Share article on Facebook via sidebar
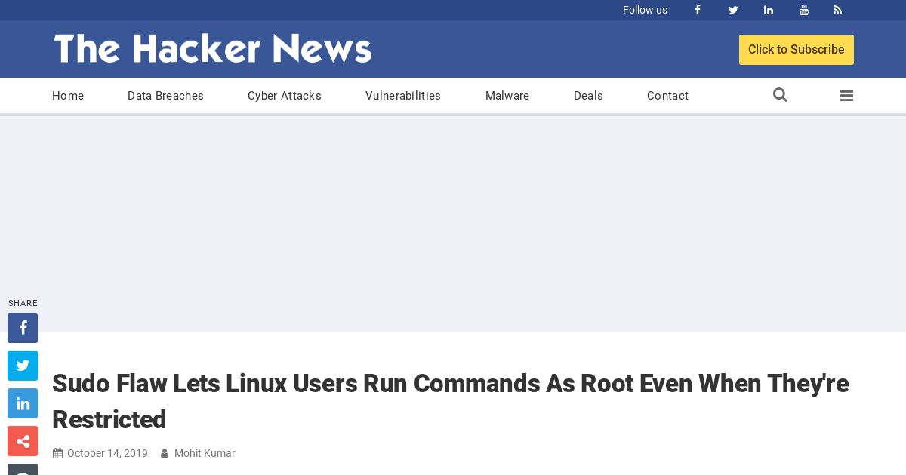906x475 pixels. point(23,328)
